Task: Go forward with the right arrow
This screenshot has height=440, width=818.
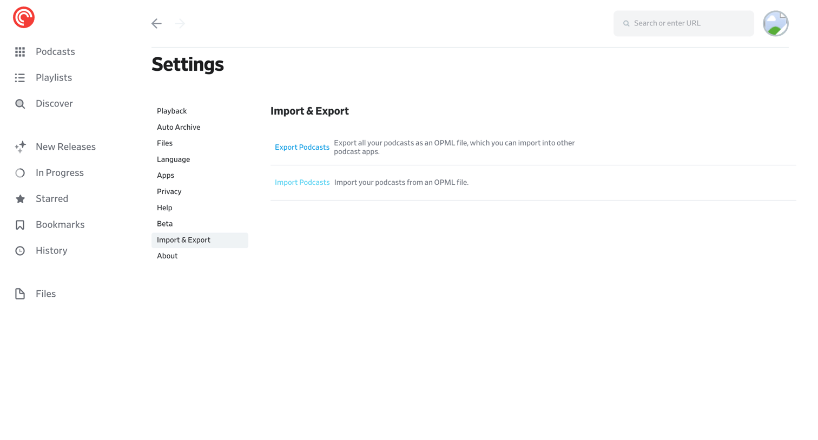Action: (180, 23)
